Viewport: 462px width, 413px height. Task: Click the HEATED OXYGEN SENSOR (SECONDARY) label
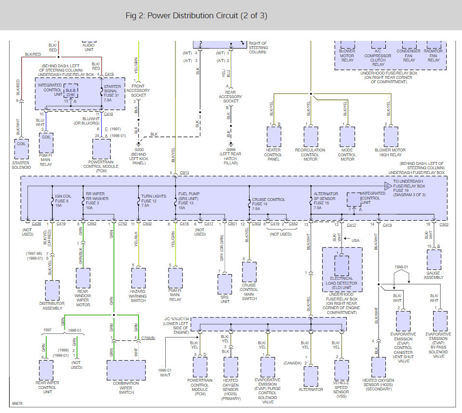[x=378, y=385]
